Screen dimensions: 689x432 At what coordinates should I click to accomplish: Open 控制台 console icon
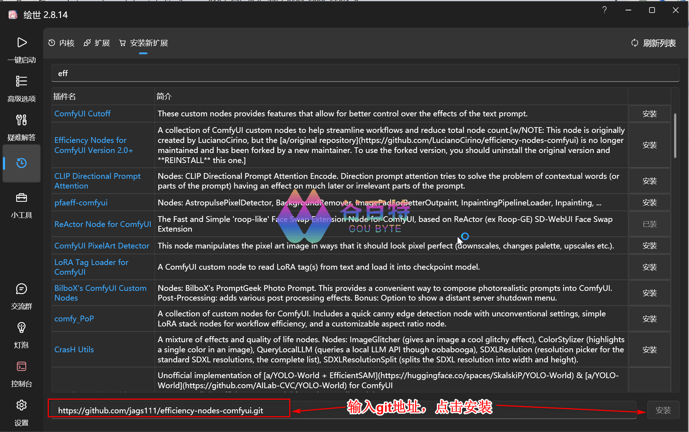point(22,367)
